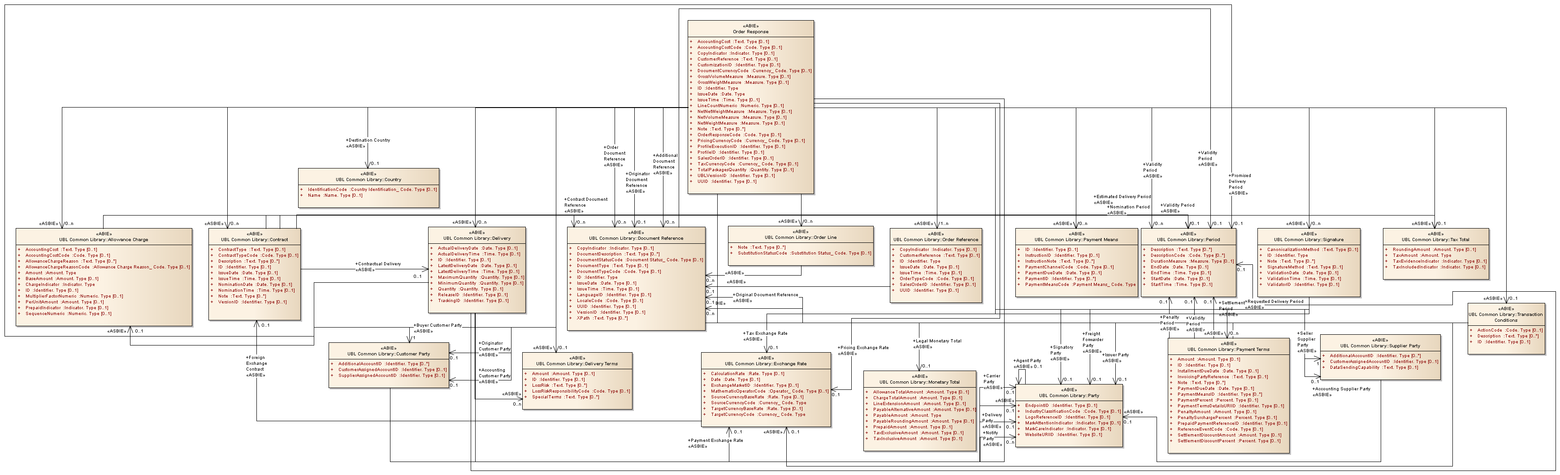Click the Transaction Conditions class header

[1505, 317]
